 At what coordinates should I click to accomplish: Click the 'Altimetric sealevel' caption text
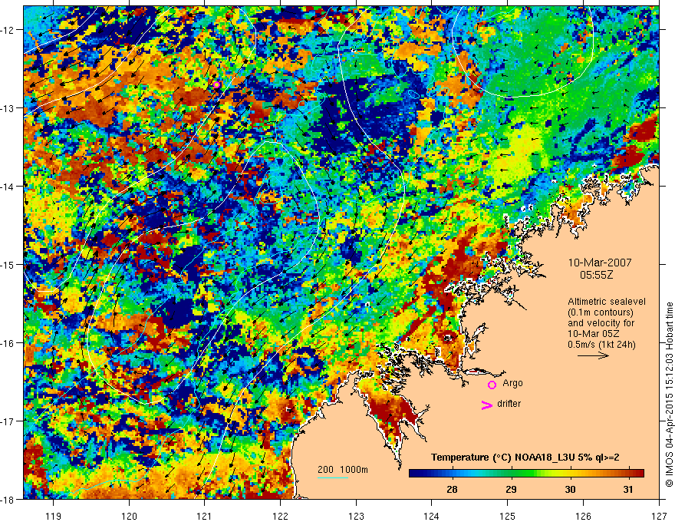click(606, 302)
